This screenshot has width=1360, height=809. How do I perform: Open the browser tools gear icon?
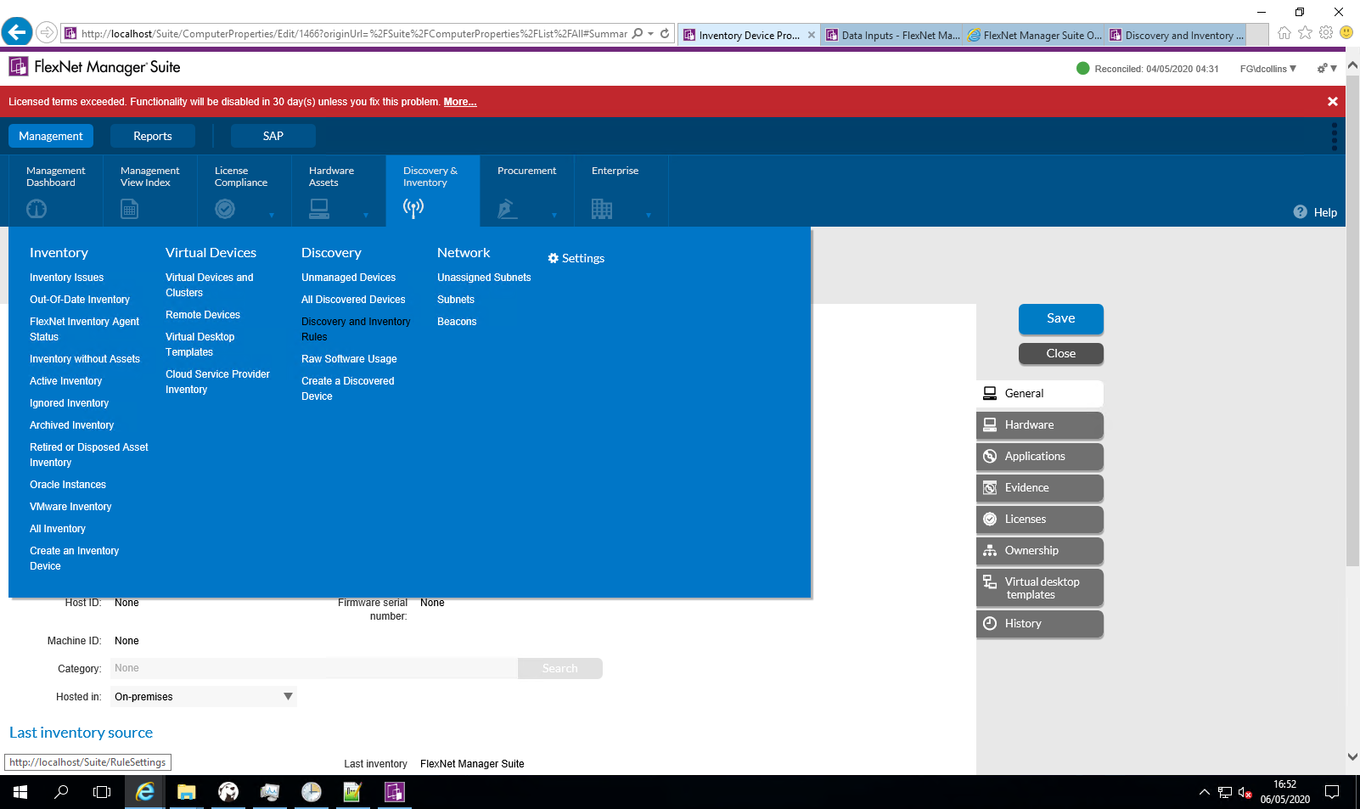tap(1326, 33)
